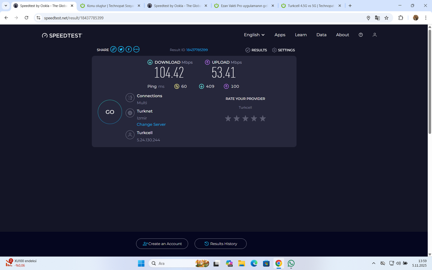Open Microsoft Store from the taskbar
Image resolution: width=432 pixels, height=270 pixels.
[266, 263]
